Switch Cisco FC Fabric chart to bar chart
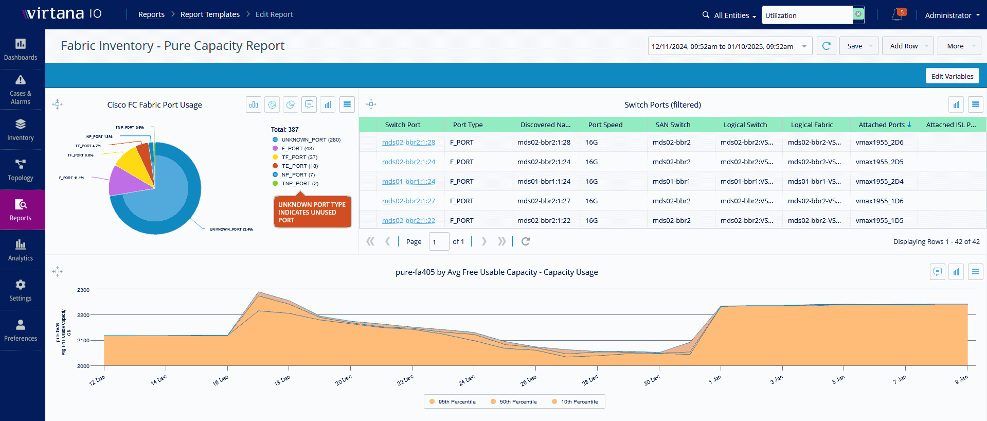 254,104
